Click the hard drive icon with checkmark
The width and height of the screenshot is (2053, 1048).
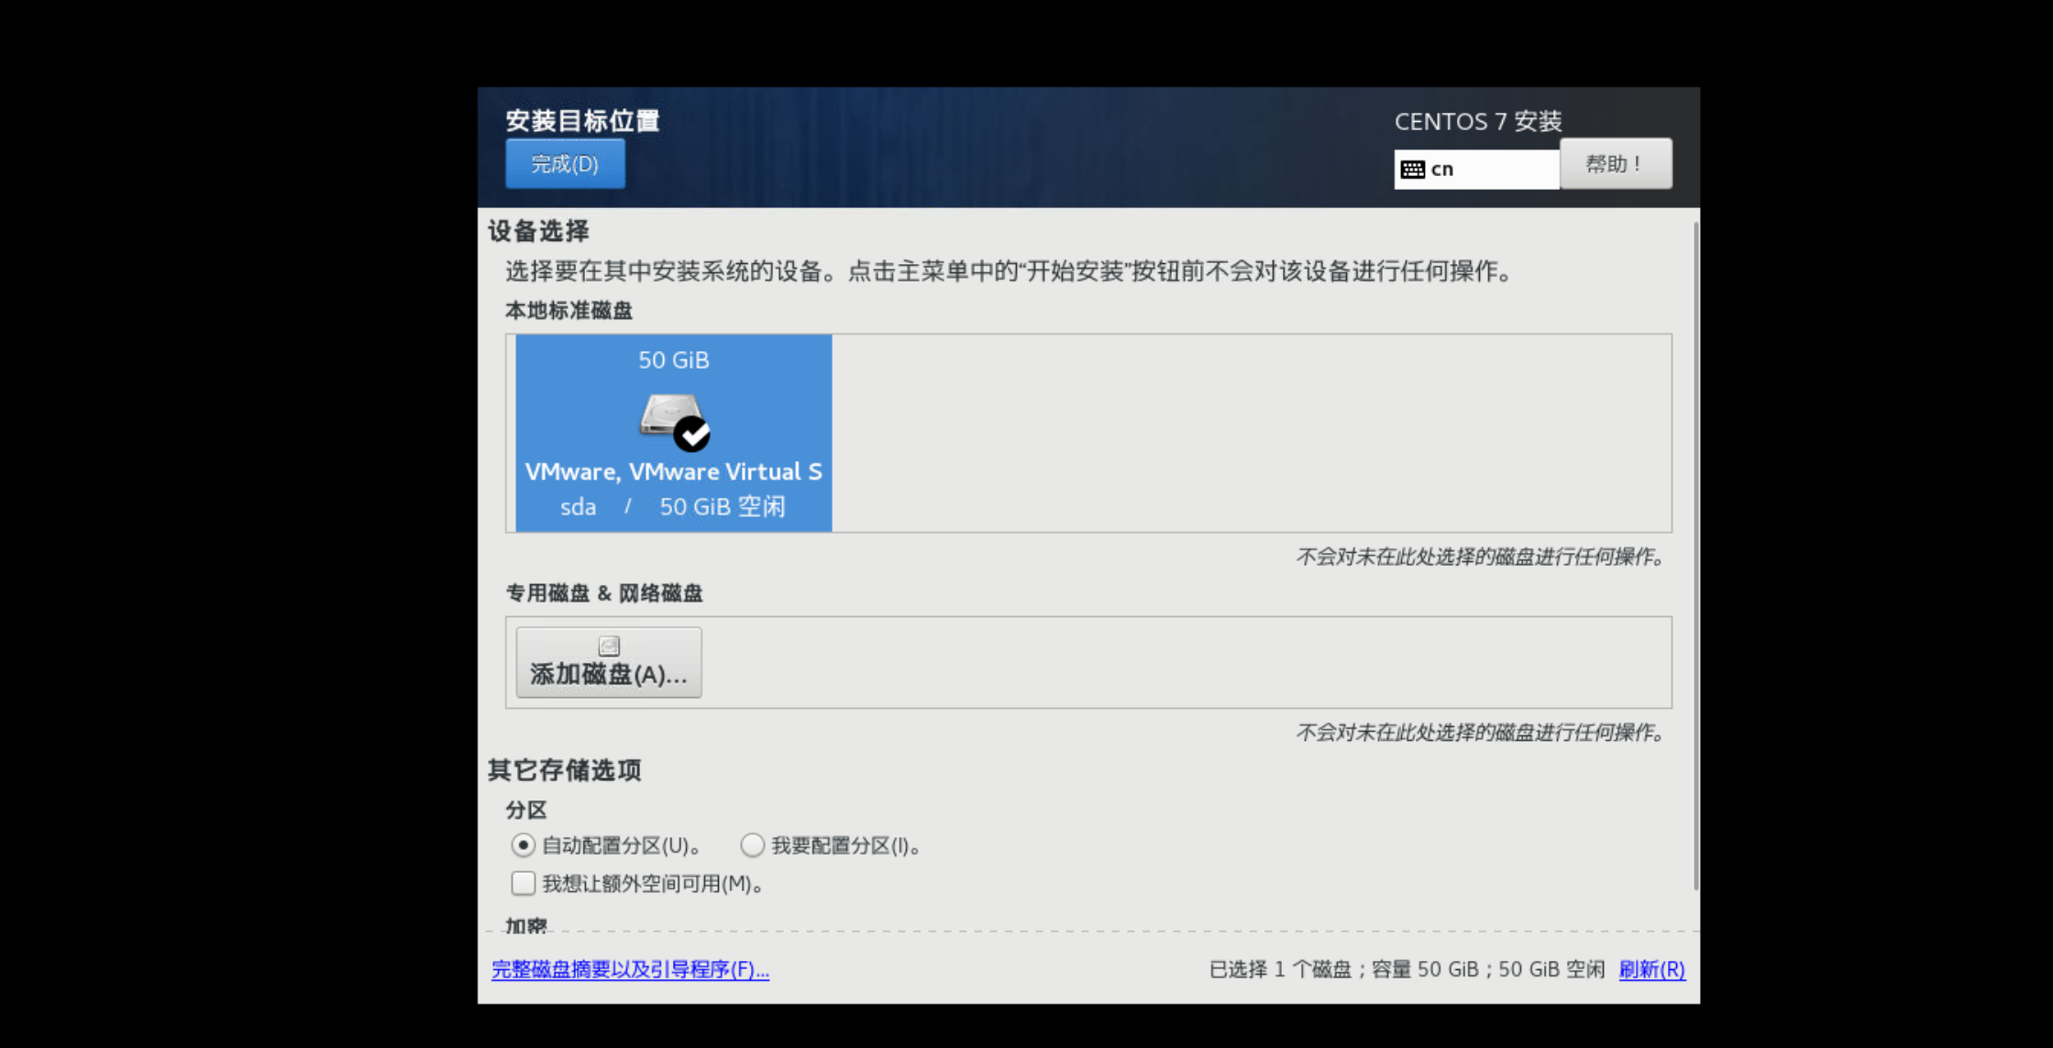tap(676, 422)
